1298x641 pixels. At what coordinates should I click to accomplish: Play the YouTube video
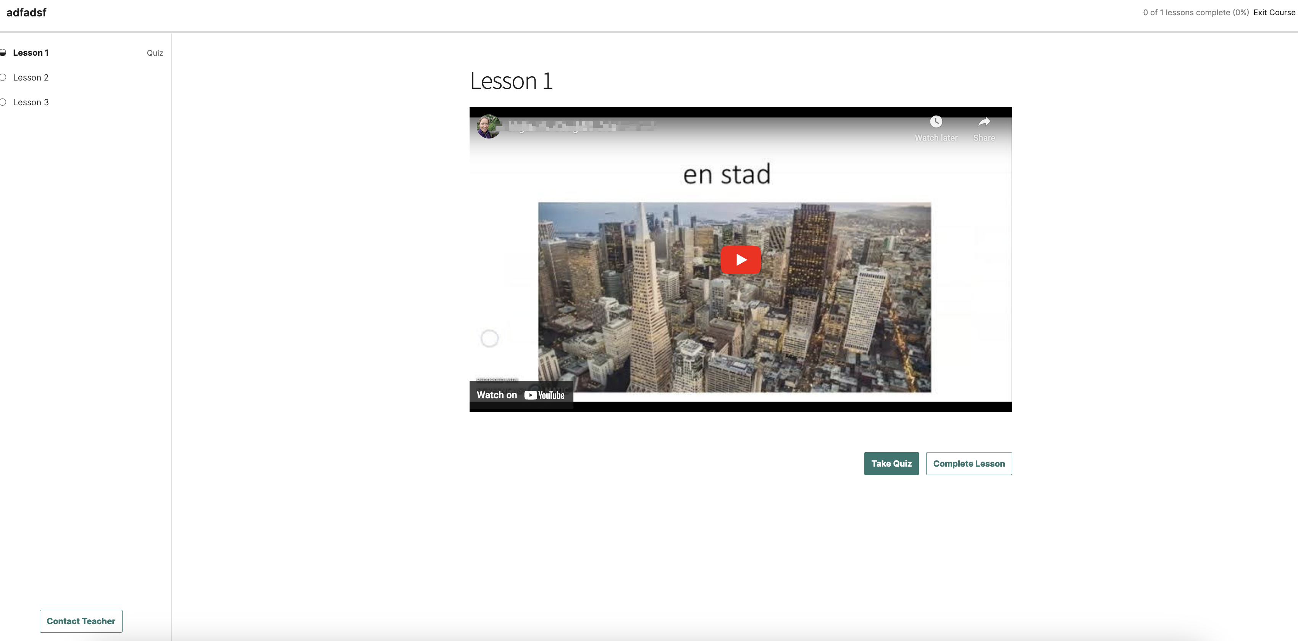(740, 260)
